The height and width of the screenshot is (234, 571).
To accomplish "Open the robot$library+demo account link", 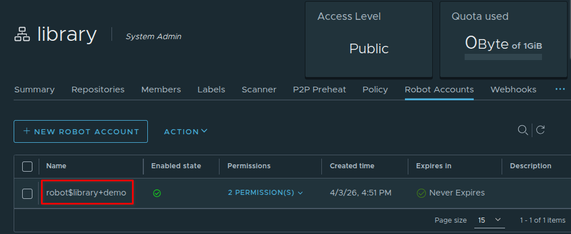I will tap(86, 193).
